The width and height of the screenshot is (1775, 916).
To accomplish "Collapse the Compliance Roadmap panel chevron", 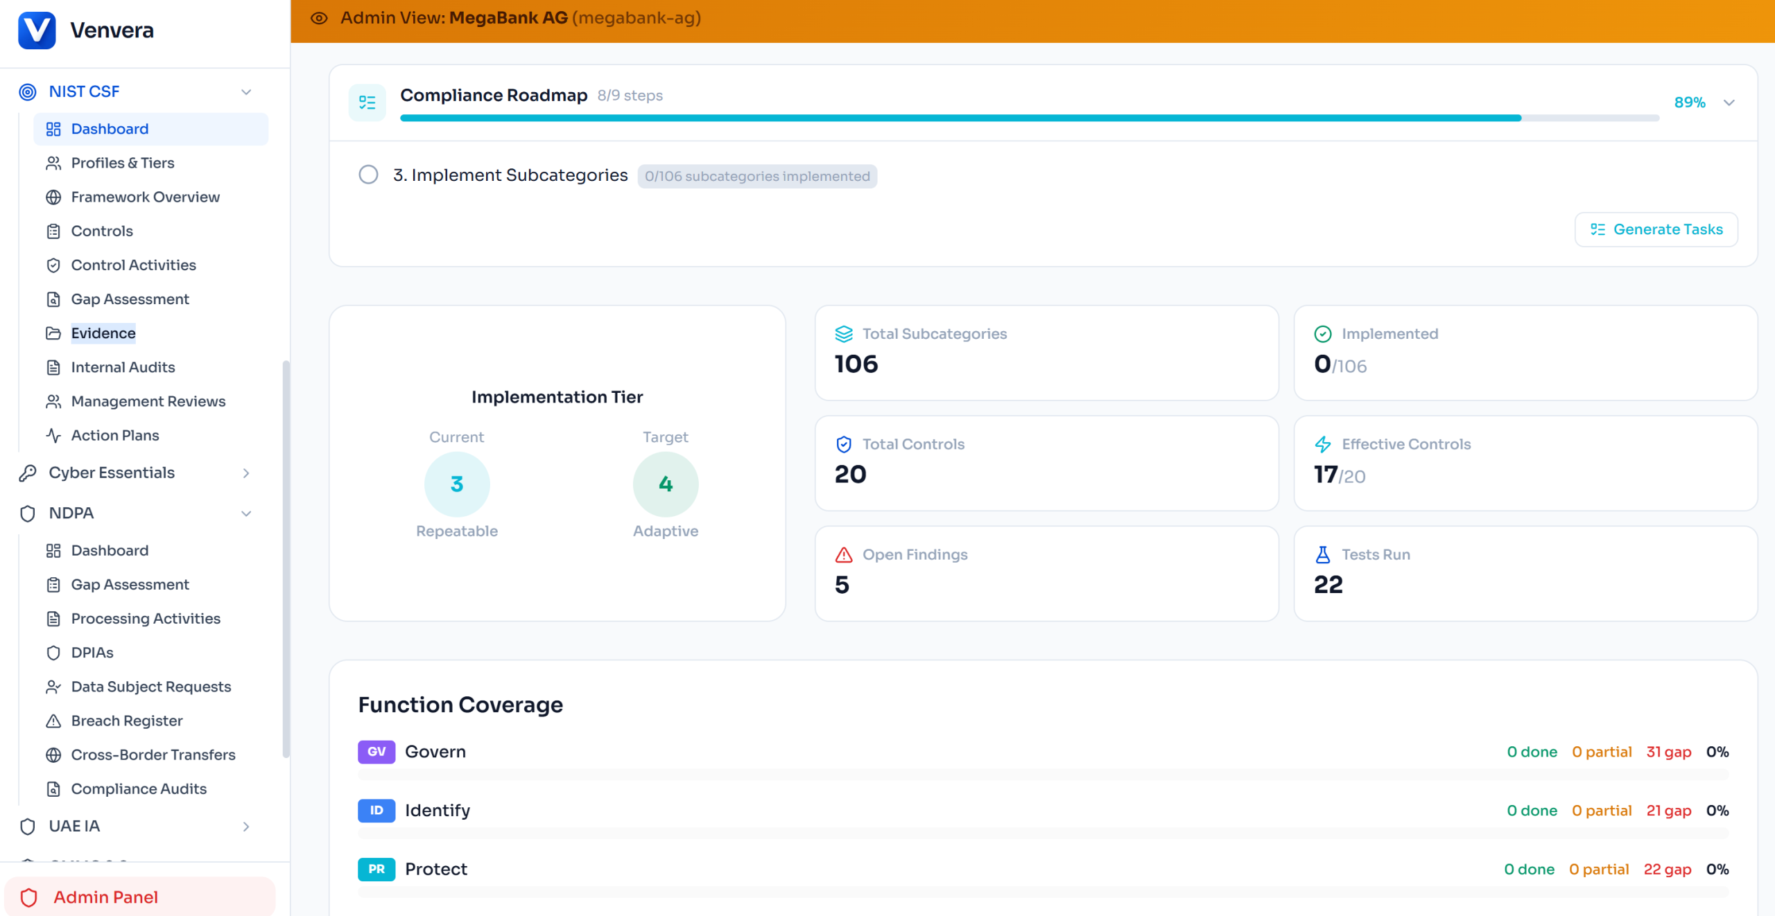I will (1729, 103).
